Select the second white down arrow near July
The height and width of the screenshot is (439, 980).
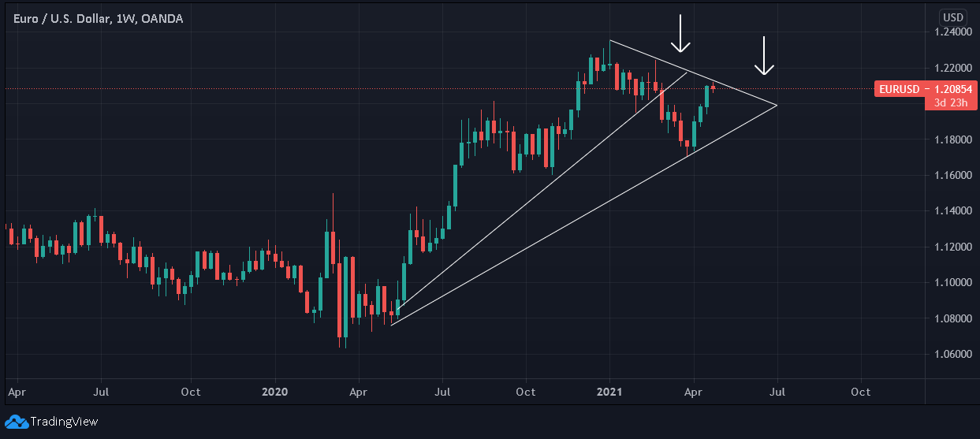[x=763, y=56]
